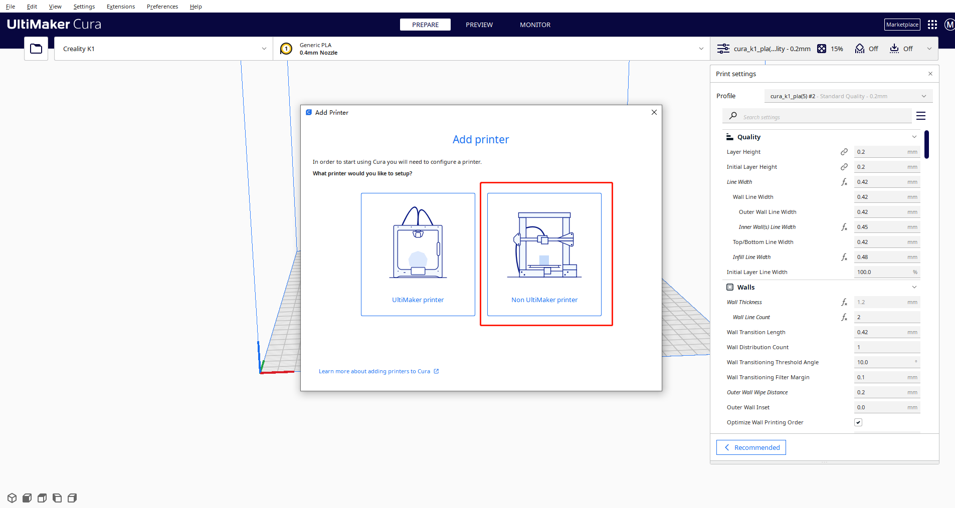Close the Add Printer dialog
The image size is (955, 508).
click(654, 112)
